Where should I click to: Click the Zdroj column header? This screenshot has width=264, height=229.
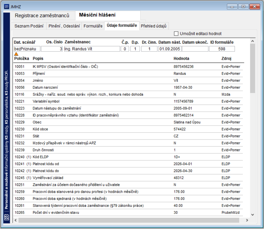[x=226, y=58]
